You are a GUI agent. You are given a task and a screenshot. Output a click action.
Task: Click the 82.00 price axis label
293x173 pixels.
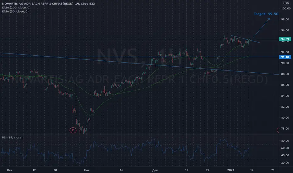pos(285,107)
